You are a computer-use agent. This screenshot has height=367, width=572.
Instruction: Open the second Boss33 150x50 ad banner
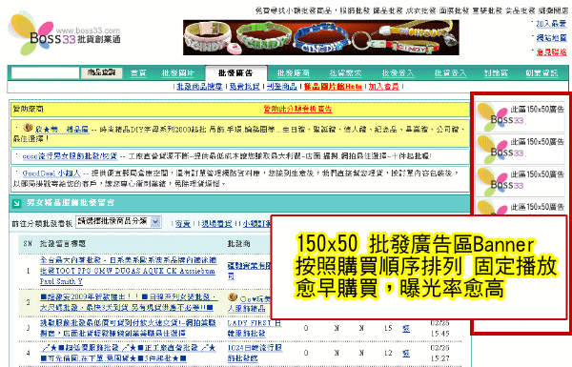[521, 150]
